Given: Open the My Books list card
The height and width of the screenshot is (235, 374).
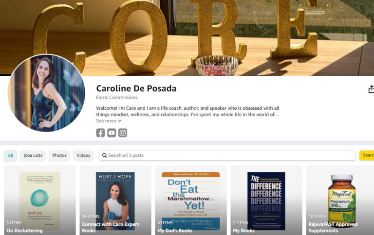Looking at the screenshot, I should tap(266, 200).
